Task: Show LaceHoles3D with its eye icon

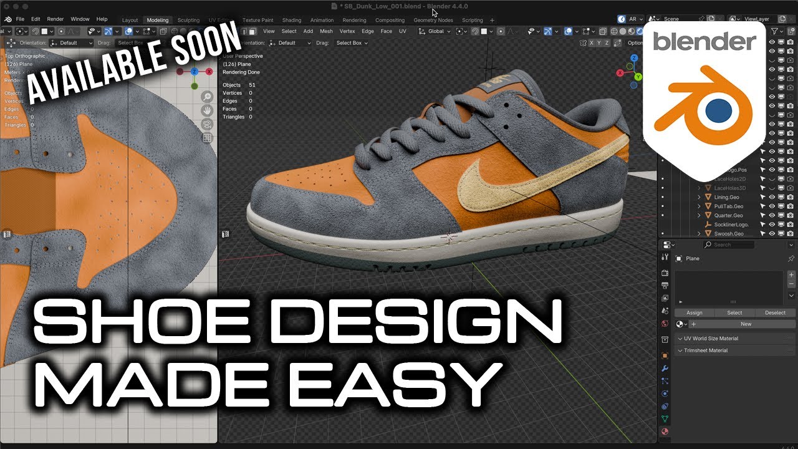Action: [x=772, y=188]
